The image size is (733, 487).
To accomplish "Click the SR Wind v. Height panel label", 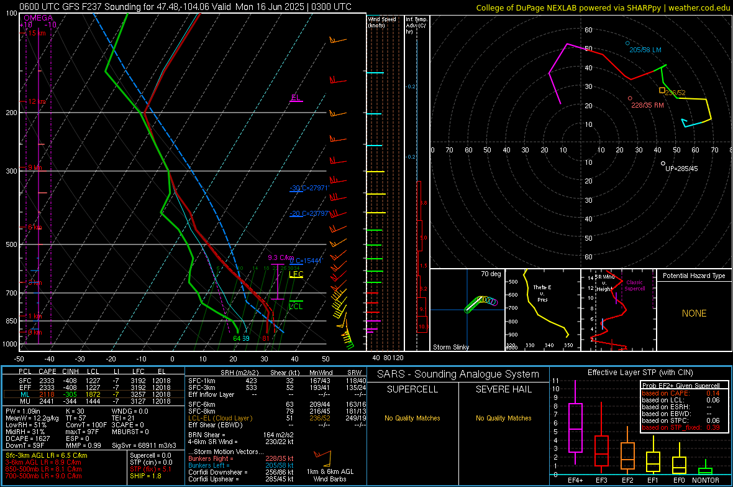I will (604, 283).
